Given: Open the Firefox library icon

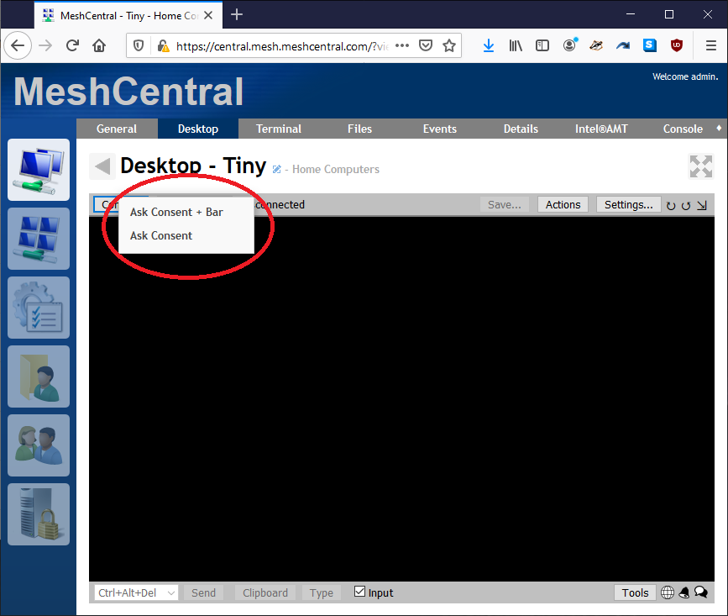Looking at the screenshot, I should tap(516, 45).
